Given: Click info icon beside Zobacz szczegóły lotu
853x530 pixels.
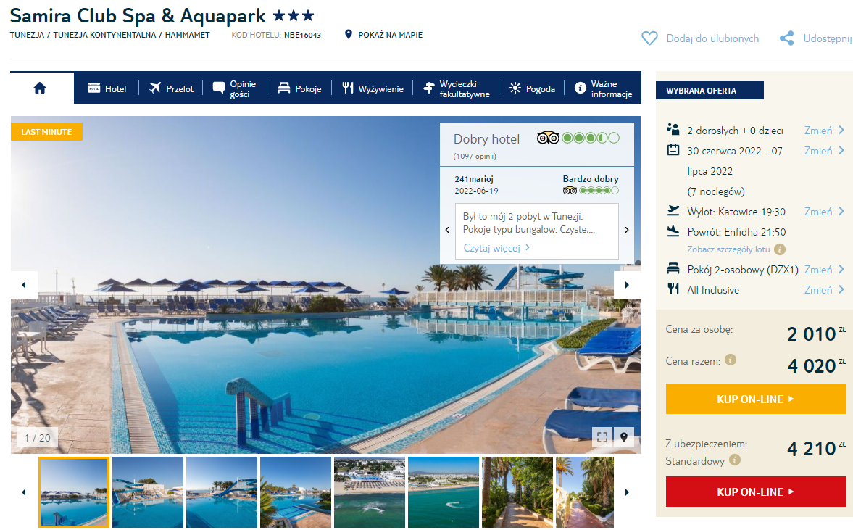Looking at the screenshot, I should point(780,249).
